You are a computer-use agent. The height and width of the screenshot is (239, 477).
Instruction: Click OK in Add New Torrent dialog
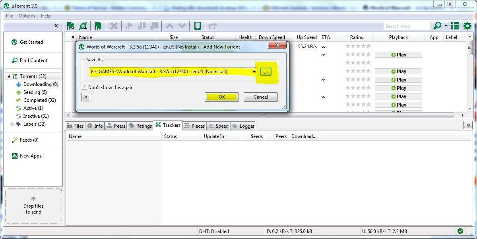(222, 97)
